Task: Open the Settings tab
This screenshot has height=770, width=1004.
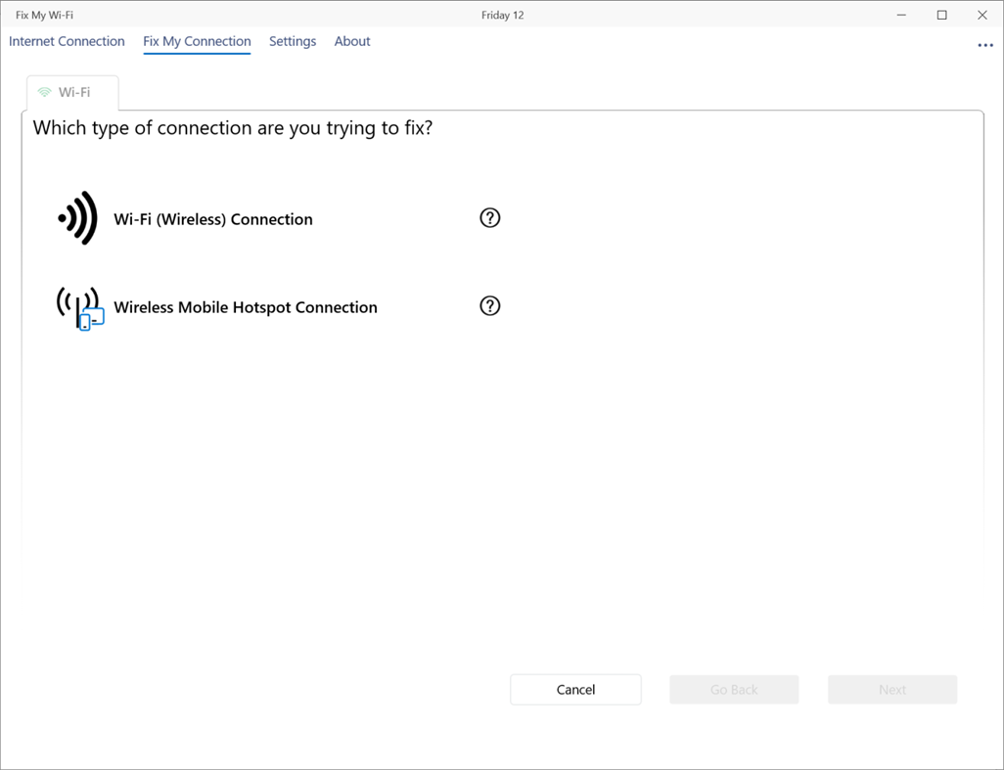Action: coord(293,41)
